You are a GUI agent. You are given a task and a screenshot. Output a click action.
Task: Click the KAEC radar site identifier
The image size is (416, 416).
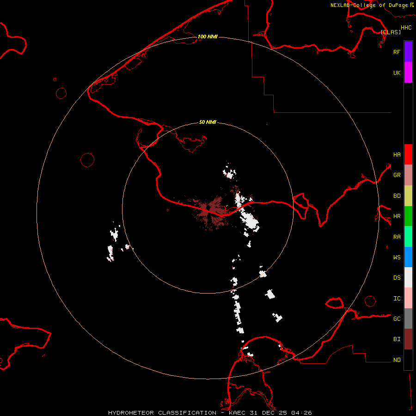pyautogui.click(x=237, y=413)
